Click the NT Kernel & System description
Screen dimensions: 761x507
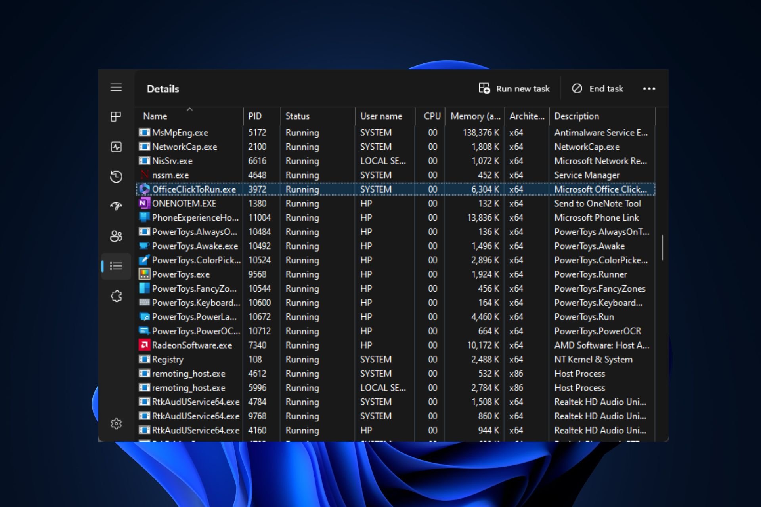(593, 360)
